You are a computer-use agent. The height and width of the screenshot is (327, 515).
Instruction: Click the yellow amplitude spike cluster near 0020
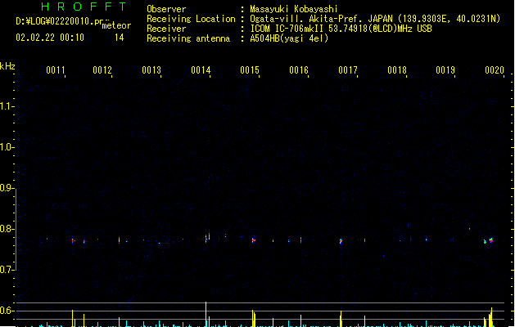(489, 317)
